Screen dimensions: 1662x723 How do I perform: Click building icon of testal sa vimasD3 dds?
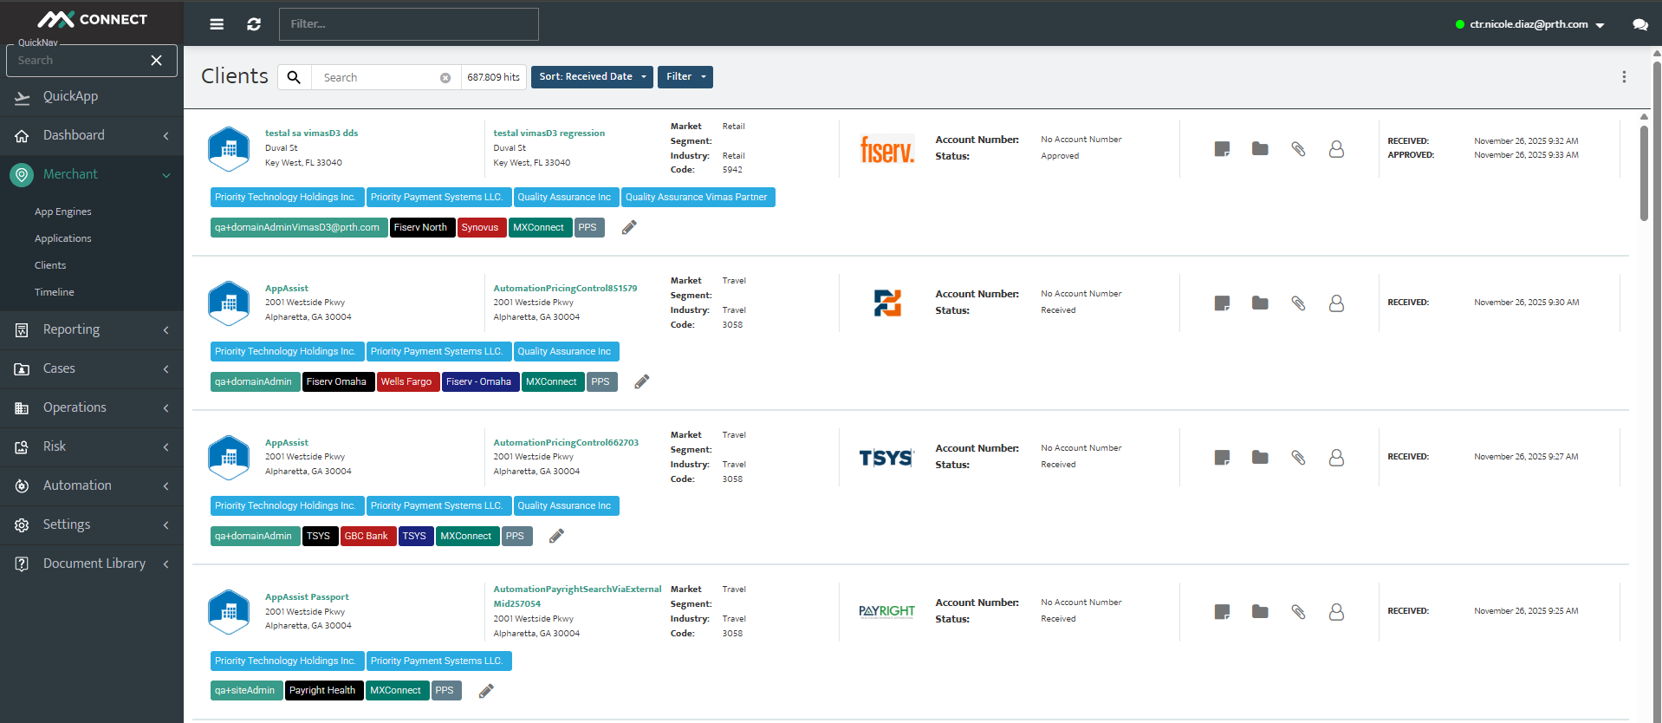coord(229,149)
